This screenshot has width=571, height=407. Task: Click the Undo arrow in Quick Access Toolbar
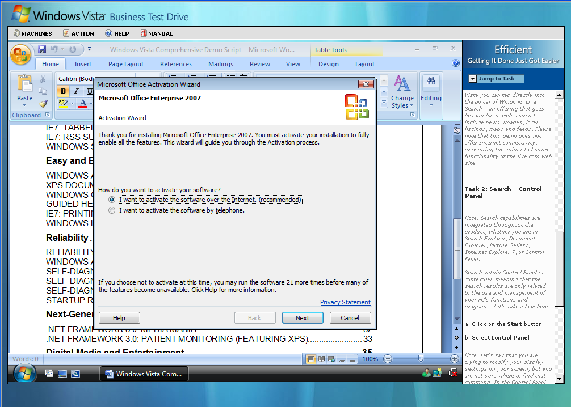click(x=54, y=49)
